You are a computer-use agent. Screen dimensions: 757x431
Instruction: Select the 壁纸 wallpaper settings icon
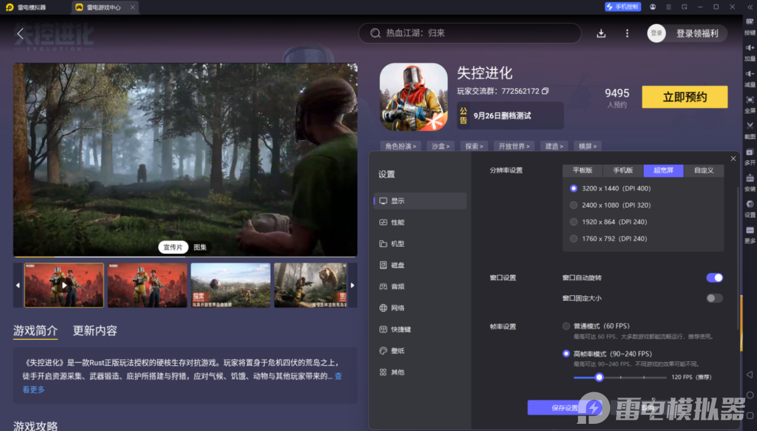(x=398, y=350)
